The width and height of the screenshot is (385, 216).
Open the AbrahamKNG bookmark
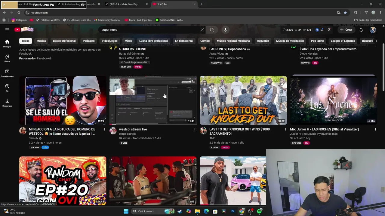(169, 20)
